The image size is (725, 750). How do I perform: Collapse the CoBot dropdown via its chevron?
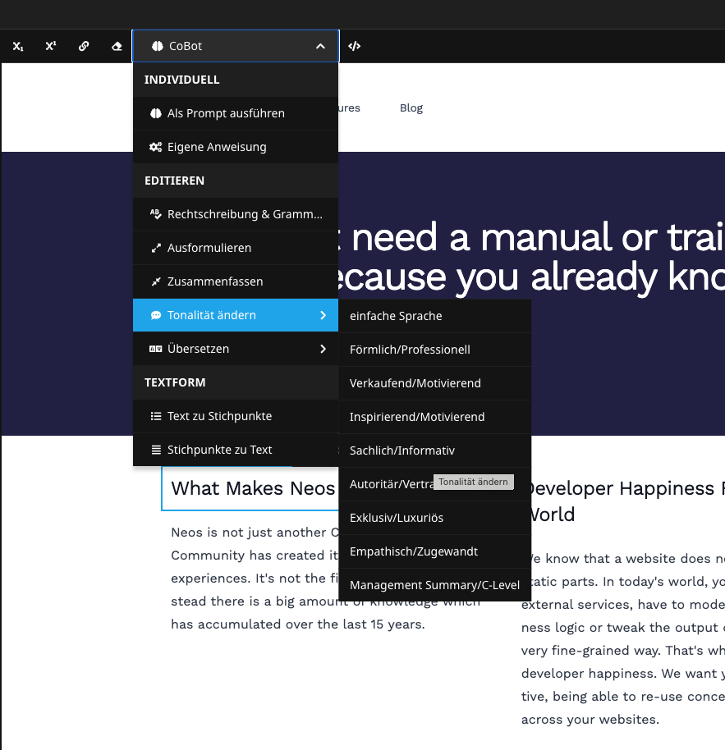[320, 46]
